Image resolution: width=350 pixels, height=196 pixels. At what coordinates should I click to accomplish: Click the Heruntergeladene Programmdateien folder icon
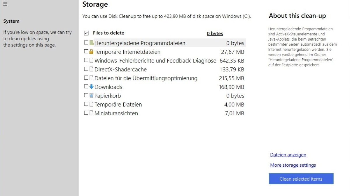coord(91,43)
